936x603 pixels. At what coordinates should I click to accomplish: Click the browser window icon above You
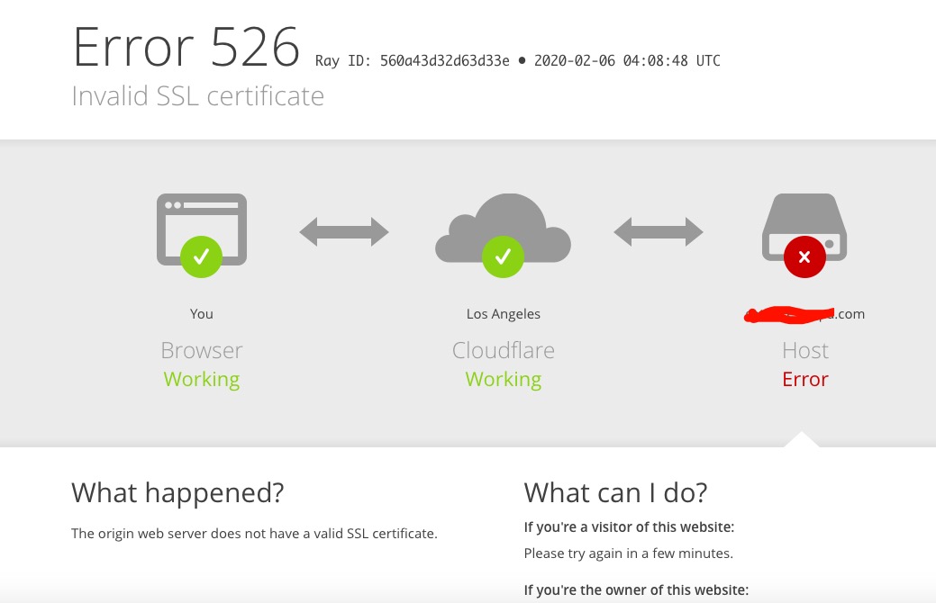click(x=202, y=229)
